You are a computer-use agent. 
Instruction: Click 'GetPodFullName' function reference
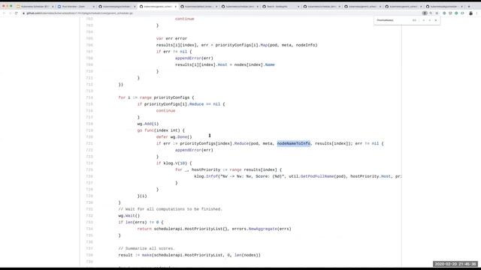[x=317, y=176]
